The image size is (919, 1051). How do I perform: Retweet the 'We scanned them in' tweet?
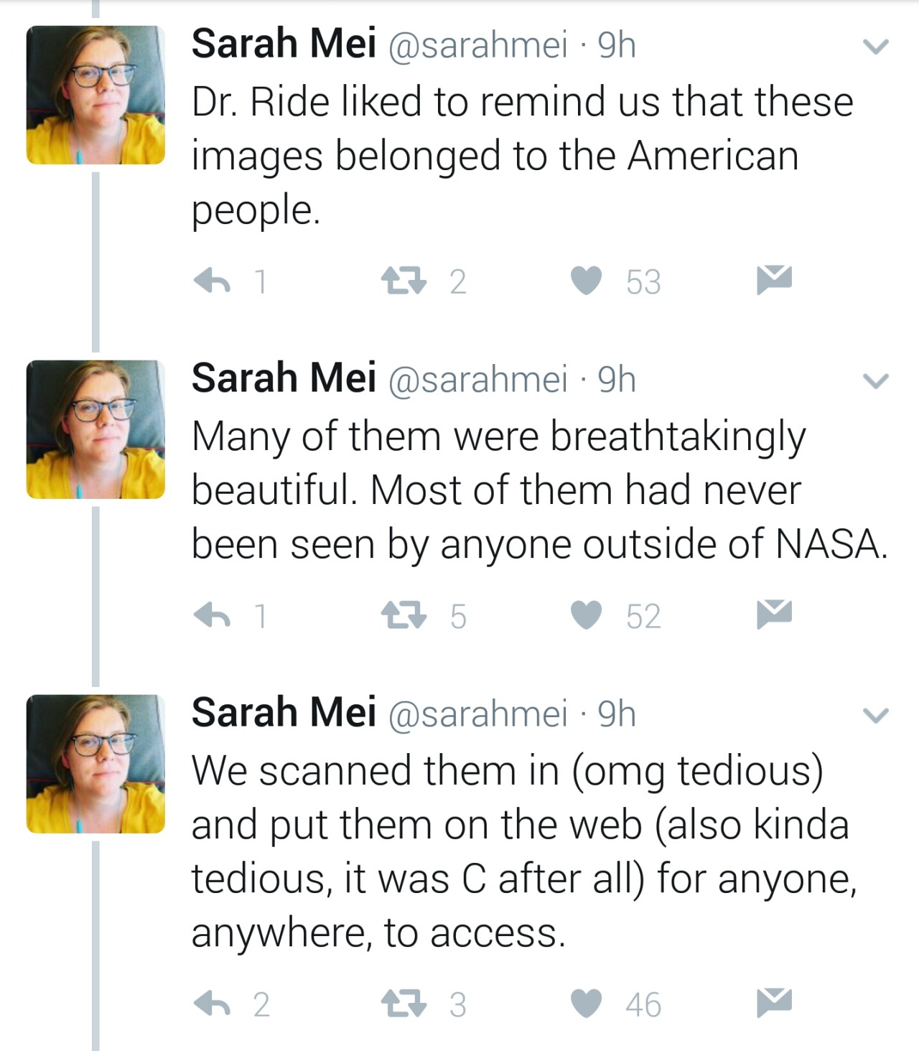pos(402,1003)
